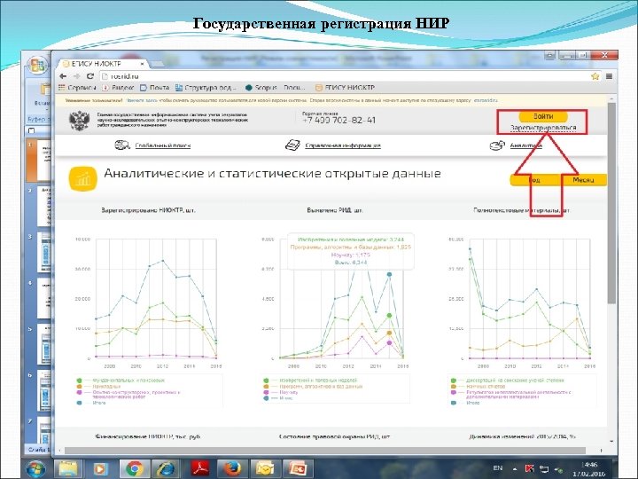Toggle Опытно-конструкторских legend series in first chart
Screen dimensions: 638x479
coord(128,394)
